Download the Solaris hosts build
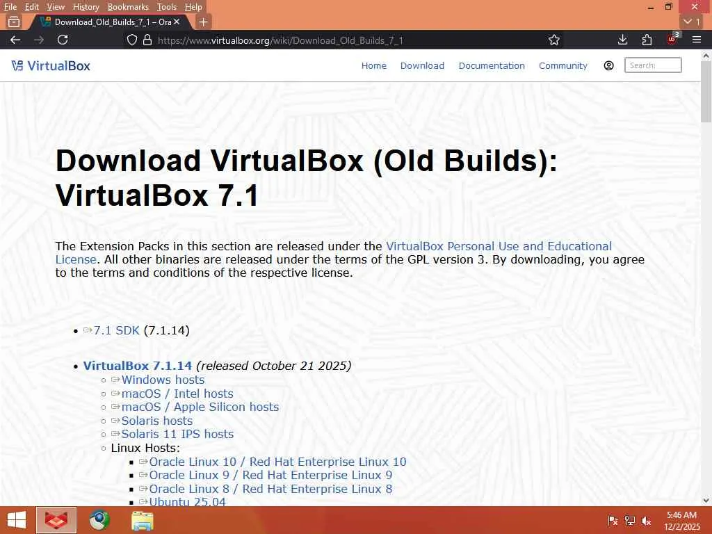Screen dimensions: 712x534 (x=156, y=421)
